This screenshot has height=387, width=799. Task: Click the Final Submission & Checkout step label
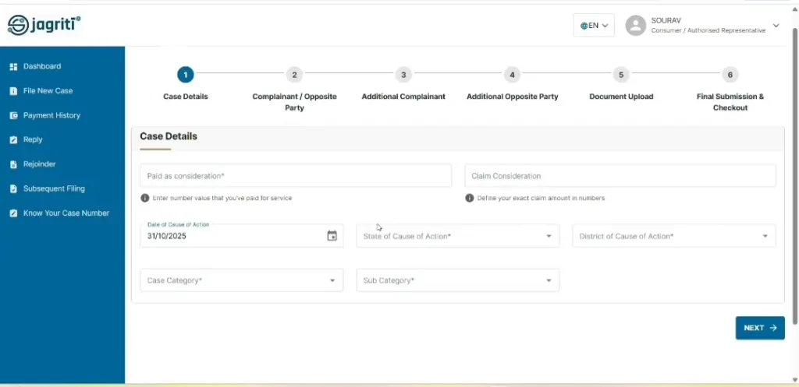coord(730,102)
